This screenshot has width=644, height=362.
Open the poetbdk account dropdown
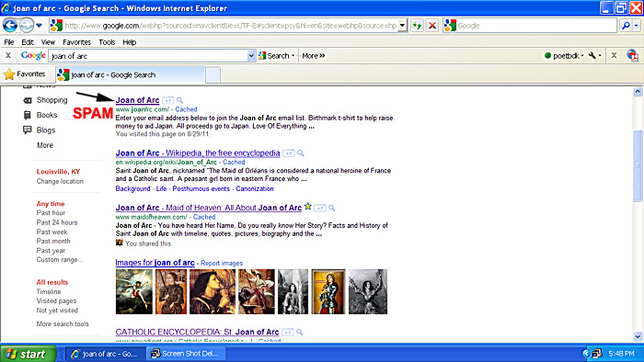[564, 56]
